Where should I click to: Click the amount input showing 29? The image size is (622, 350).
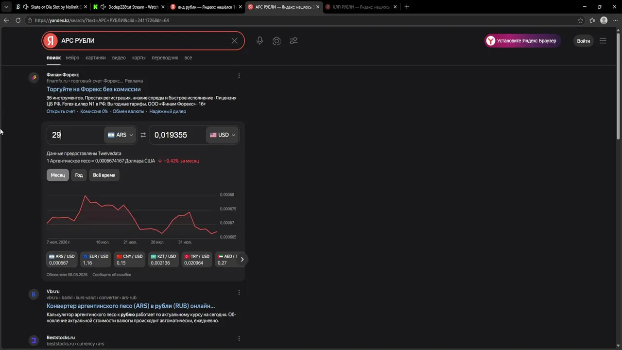(x=75, y=135)
